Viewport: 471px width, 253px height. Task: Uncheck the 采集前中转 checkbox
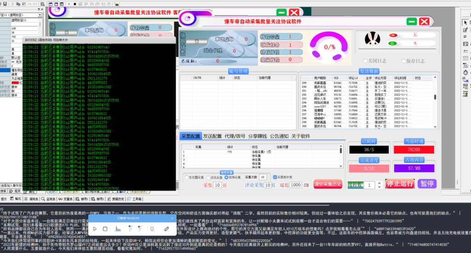(275, 177)
